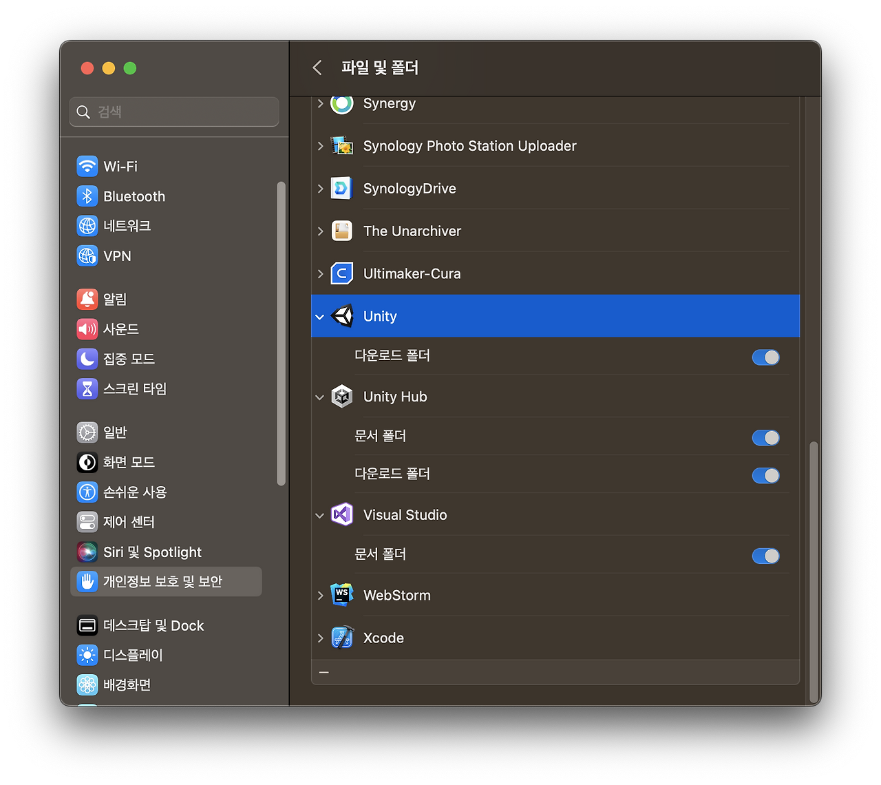Viewport: 881px width, 785px height.
Task: Click the sidebar vertical scrollbar
Action: point(281,333)
